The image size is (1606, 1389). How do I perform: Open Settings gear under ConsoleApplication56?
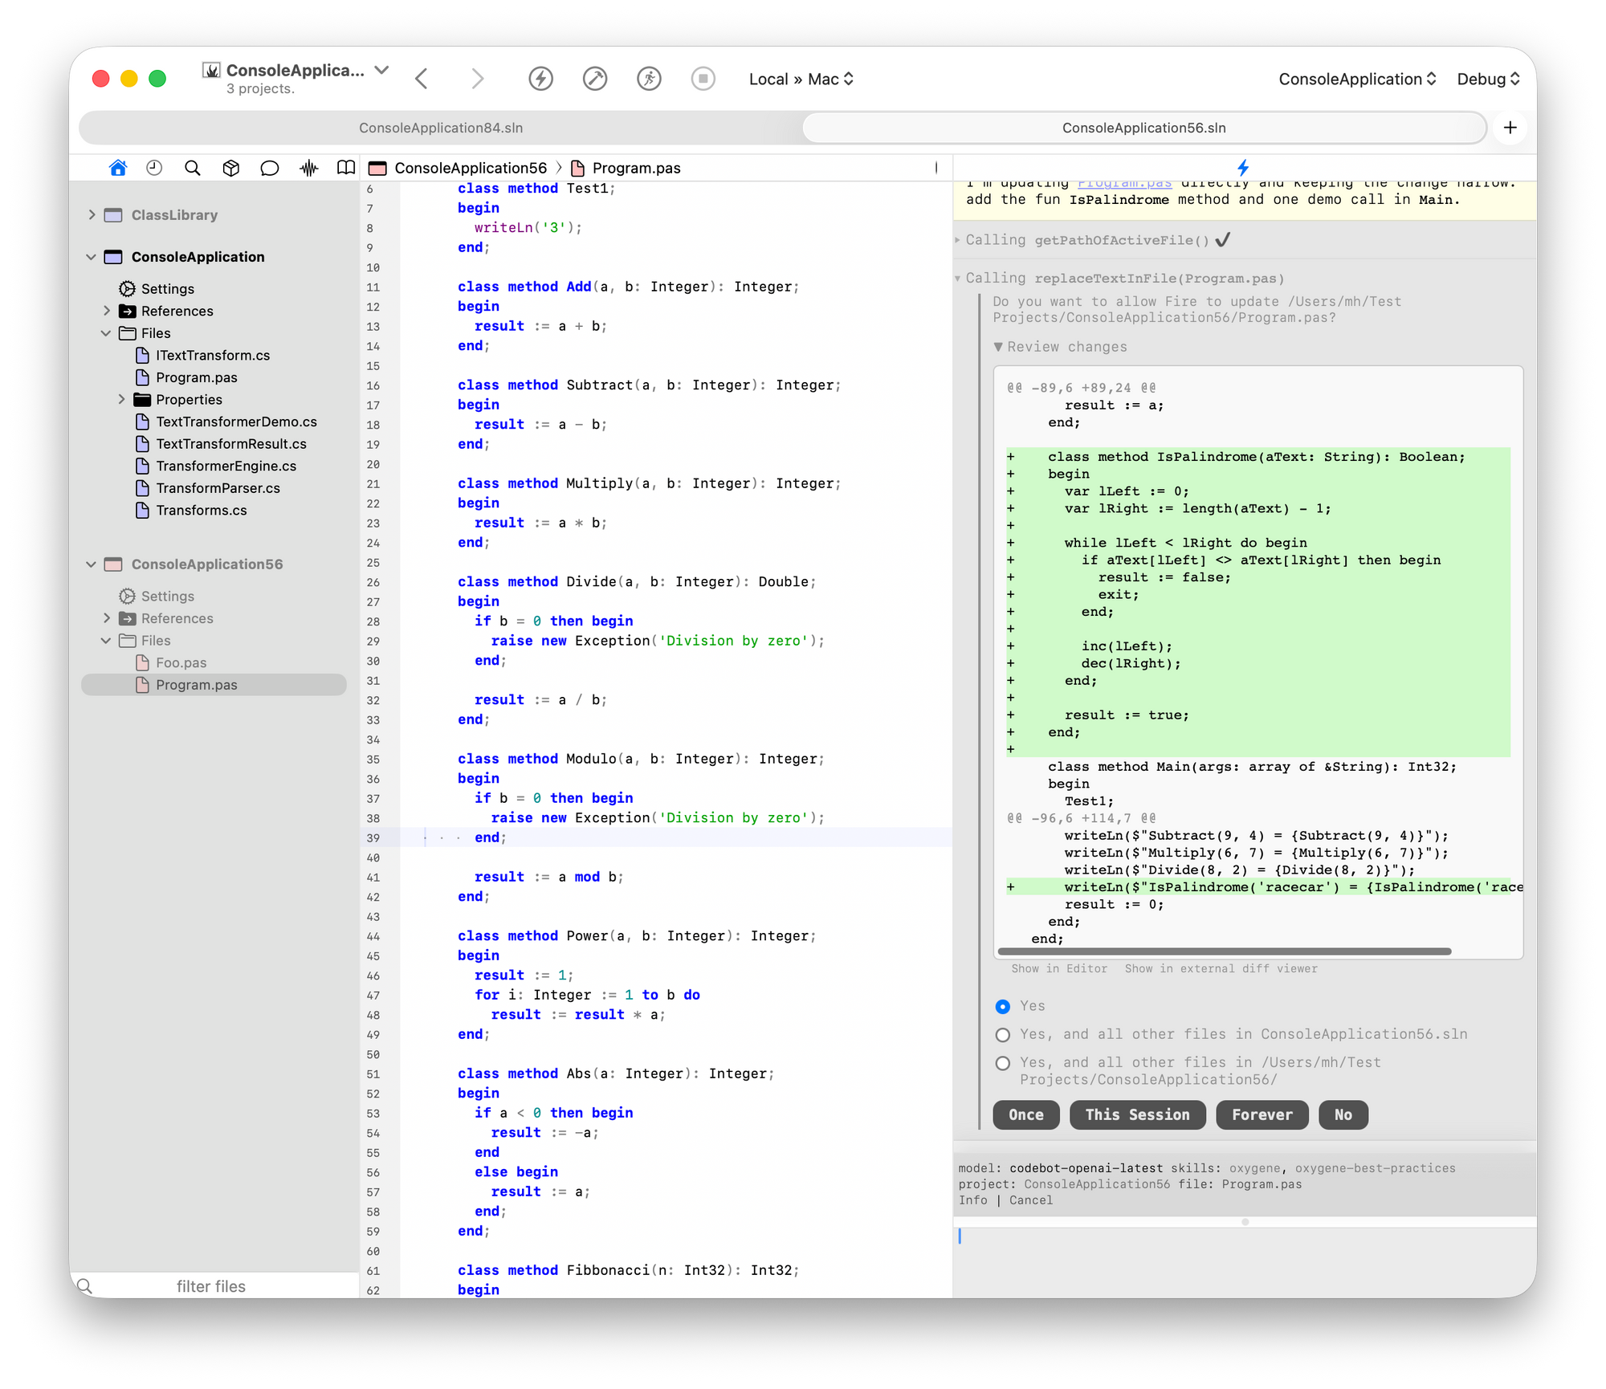tap(127, 596)
